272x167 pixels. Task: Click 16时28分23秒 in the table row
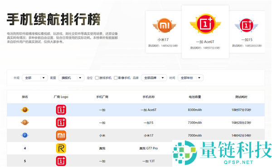[x=241, y=123]
